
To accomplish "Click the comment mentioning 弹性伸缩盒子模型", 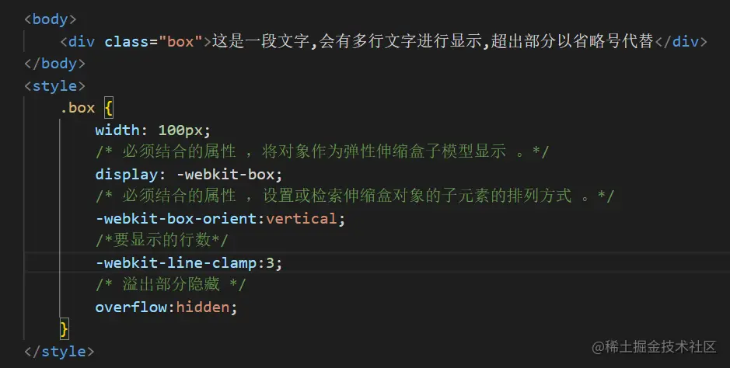I will [322, 151].
